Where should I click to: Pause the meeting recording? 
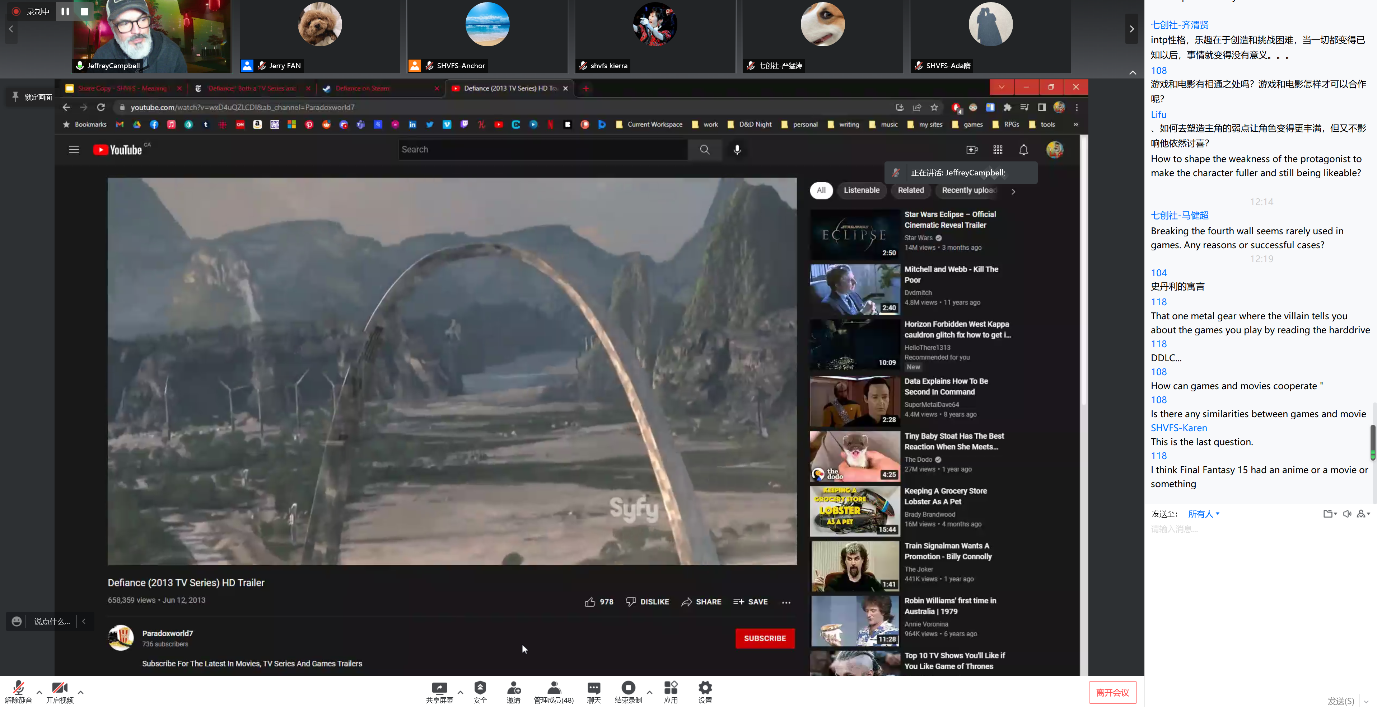(65, 11)
